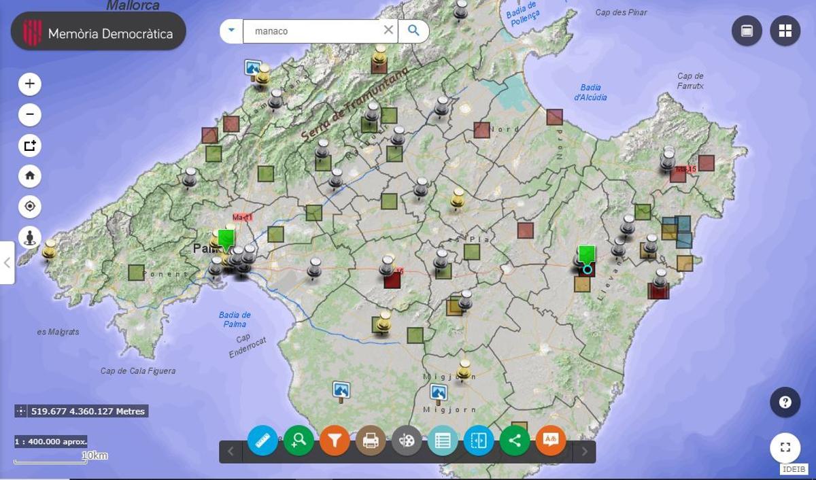Click the green share icon
The height and width of the screenshot is (480, 816).
click(515, 441)
